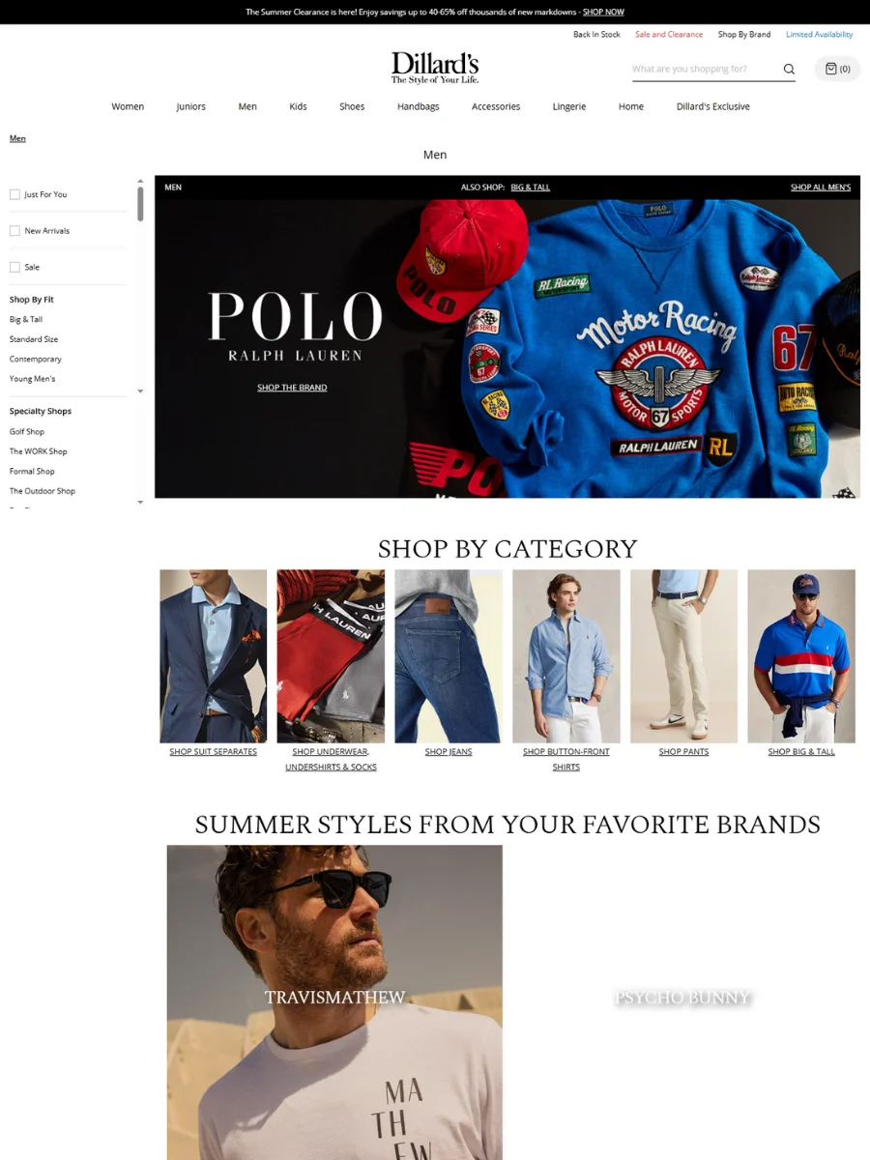Screen dimensions: 870x1160
Task: Tick the Sale checkbox
Action: tap(14, 267)
